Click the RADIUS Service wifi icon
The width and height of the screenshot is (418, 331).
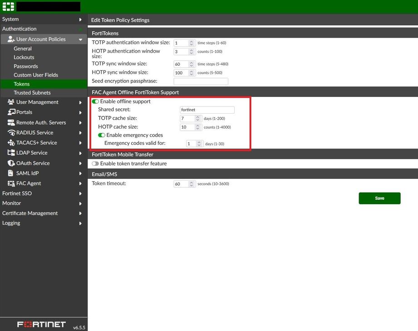pos(11,132)
